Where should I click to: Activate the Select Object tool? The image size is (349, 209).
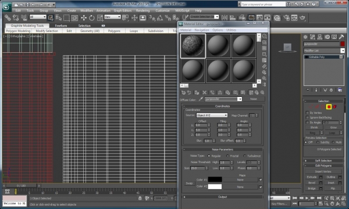tap(51, 18)
